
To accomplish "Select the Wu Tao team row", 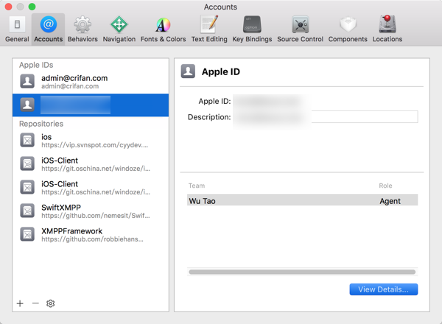I will (x=303, y=201).
